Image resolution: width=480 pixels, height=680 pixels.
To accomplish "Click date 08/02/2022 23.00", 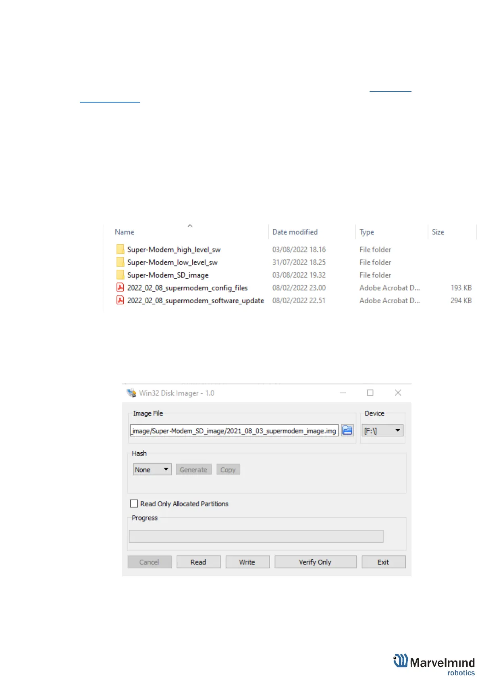I will [299, 288].
